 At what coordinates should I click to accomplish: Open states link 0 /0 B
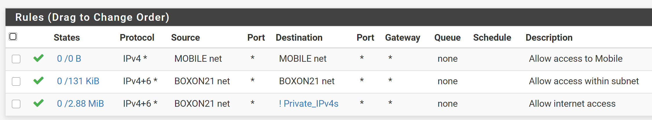[x=69, y=59]
